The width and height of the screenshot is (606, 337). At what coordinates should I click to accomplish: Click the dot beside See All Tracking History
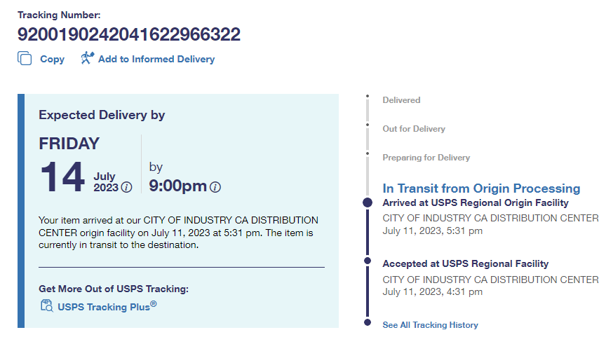coord(367,322)
